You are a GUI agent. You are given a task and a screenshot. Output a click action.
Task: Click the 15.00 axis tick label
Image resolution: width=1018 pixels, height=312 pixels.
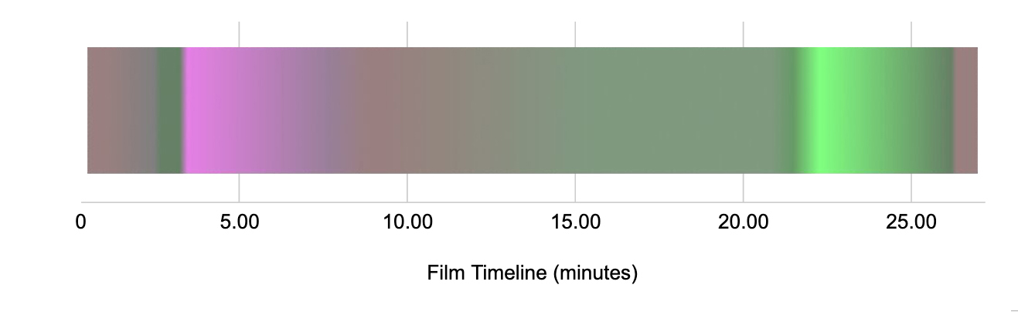click(575, 223)
